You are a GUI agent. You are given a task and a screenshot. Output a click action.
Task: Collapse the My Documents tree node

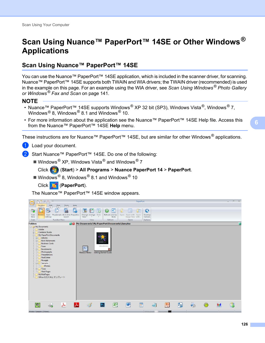point(31,227)
